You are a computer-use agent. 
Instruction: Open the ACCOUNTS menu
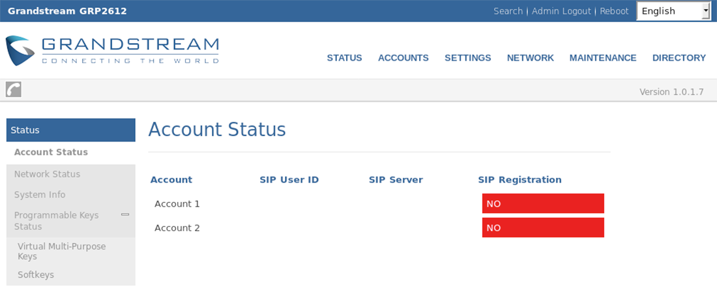click(x=403, y=58)
